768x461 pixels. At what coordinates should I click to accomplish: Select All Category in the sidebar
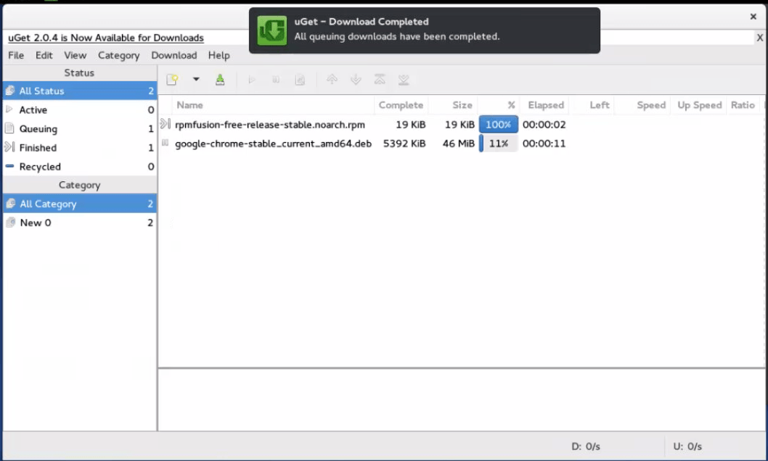click(80, 204)
